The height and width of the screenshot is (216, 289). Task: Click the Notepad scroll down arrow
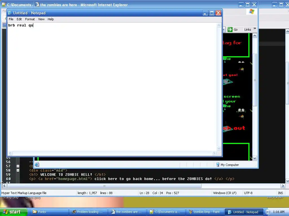click(219, 148)
